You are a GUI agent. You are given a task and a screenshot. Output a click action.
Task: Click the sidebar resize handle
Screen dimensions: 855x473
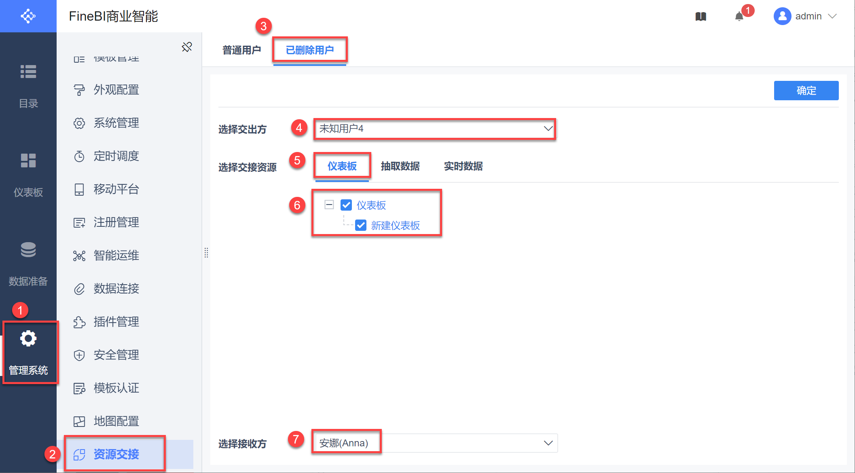[x=206, y=253]
